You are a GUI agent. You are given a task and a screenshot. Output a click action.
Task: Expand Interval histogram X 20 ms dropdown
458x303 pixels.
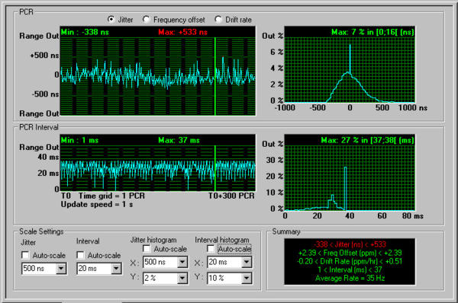point(247,262)
